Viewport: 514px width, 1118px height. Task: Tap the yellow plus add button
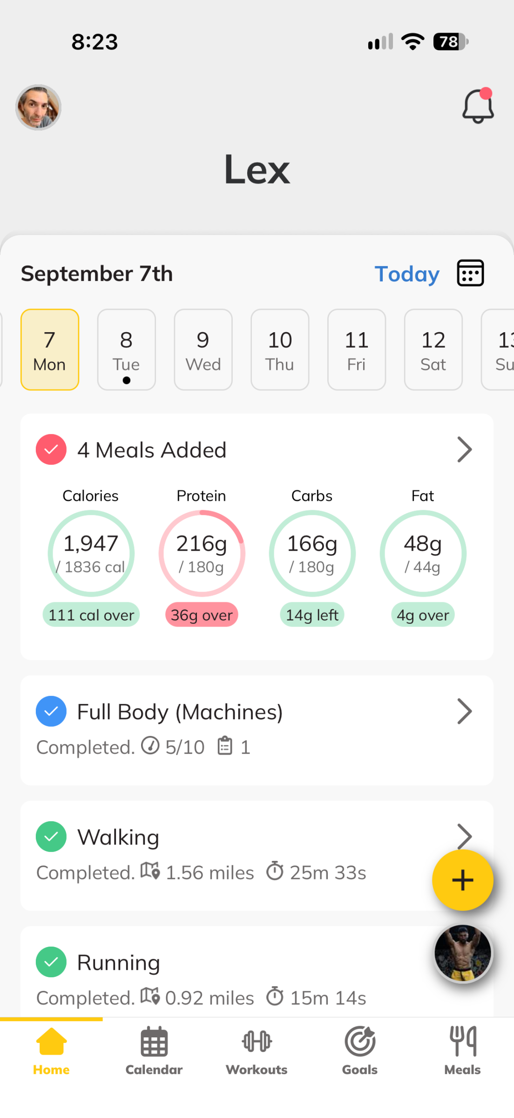coord(462,880)
